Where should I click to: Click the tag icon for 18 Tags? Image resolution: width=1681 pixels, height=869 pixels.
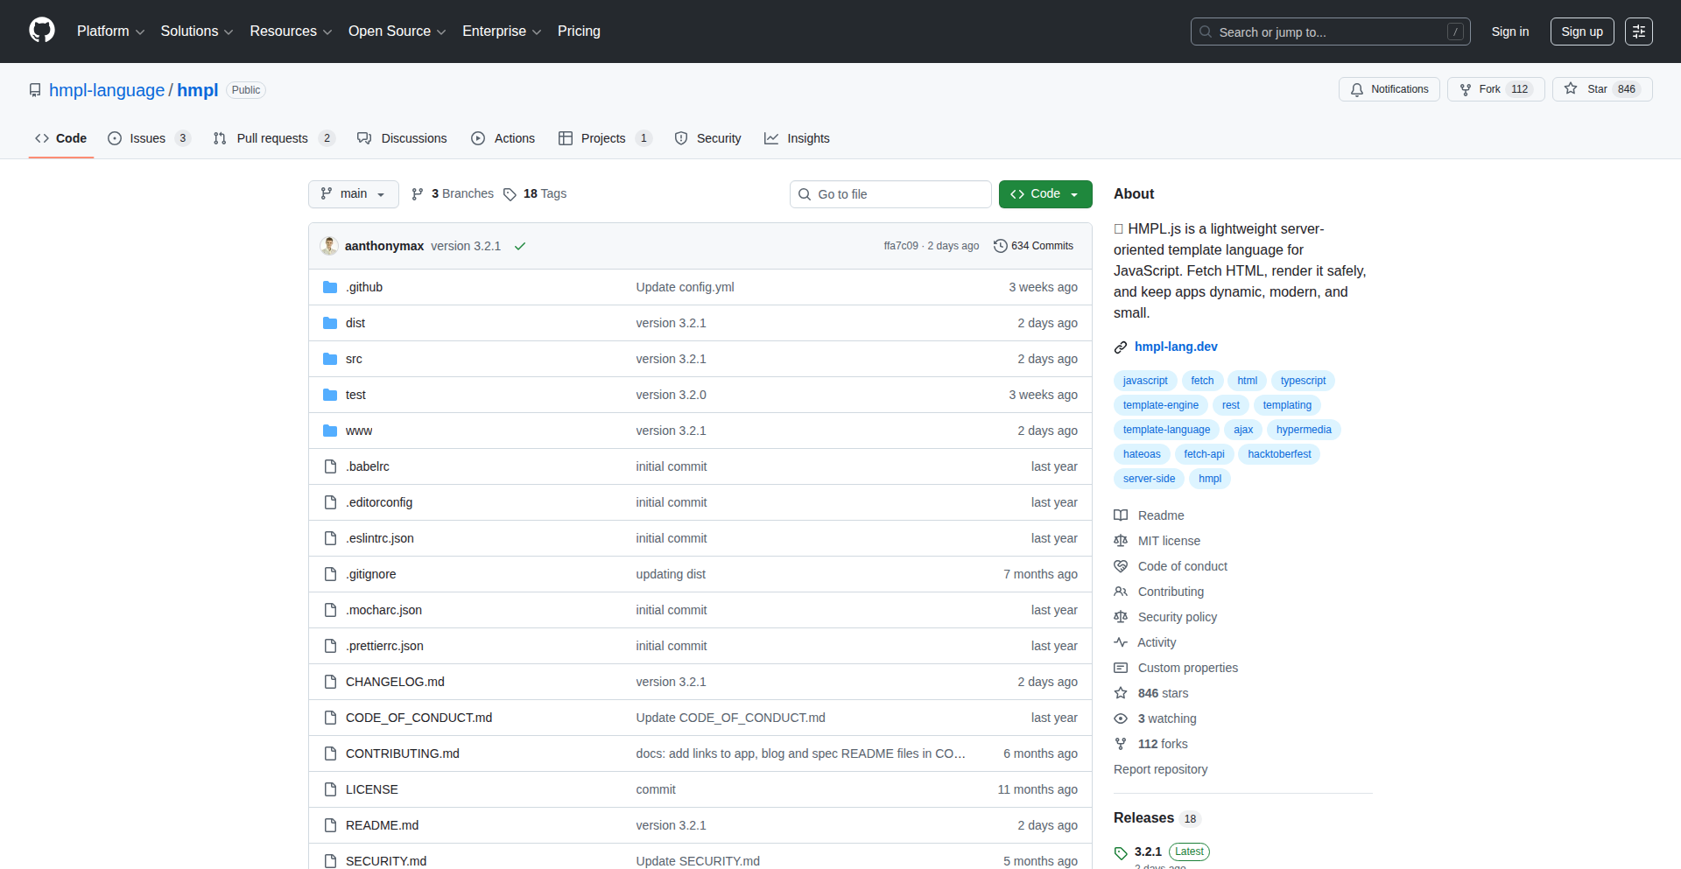click(510, 194)
